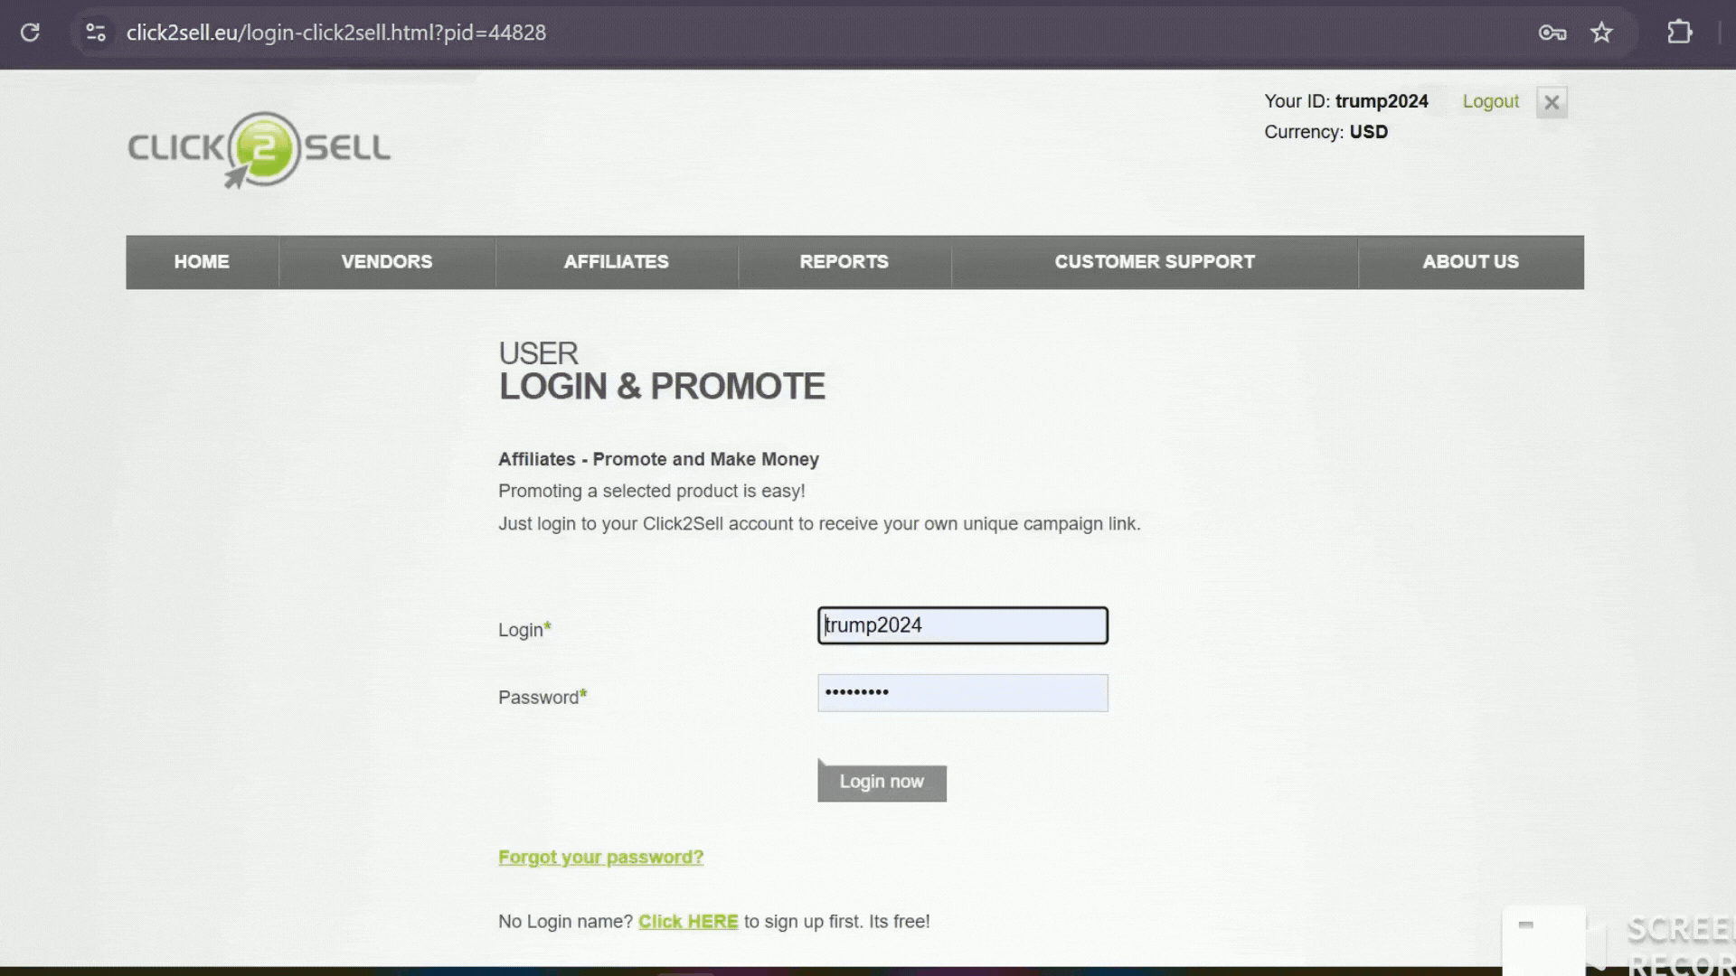Screen dimensions: 1736x976
Task: Open the site information icon in address bar
Action: [x=96, y=33]
